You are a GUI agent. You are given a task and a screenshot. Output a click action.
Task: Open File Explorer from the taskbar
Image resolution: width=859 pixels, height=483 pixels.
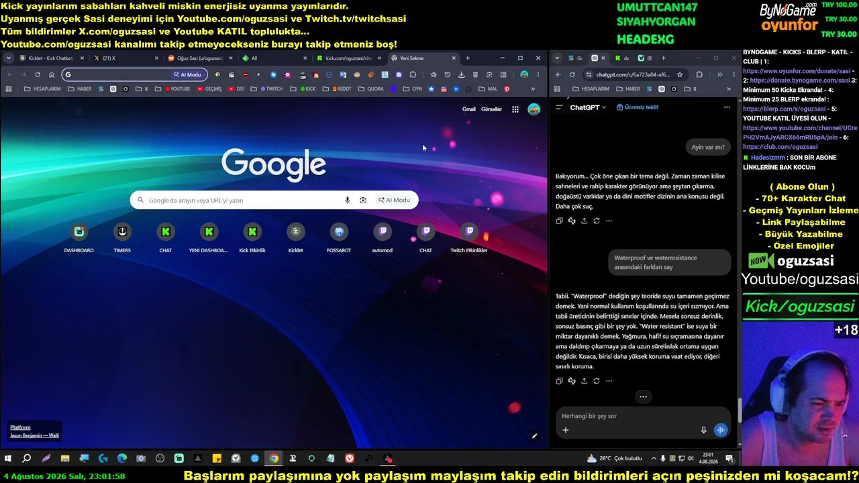coord(65,459)
